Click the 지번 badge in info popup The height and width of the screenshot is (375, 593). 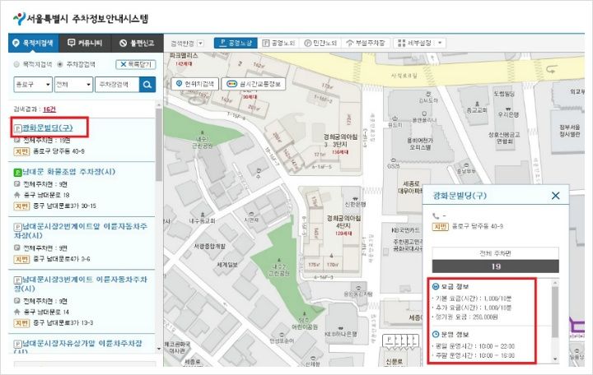tap(440, 227)
